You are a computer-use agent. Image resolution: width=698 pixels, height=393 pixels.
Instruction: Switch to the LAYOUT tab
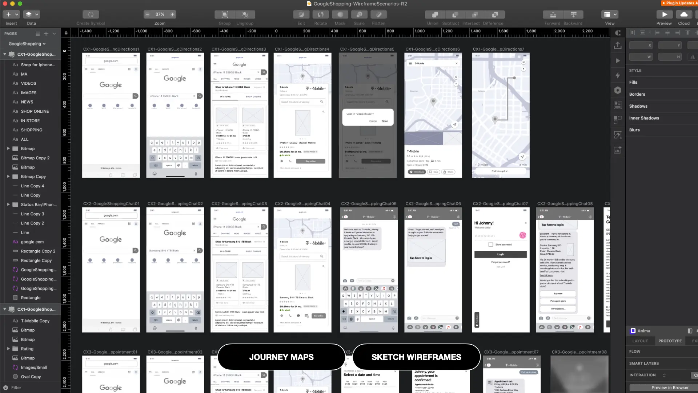coord(640,341)
